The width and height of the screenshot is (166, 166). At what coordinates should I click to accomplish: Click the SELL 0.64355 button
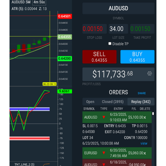(99, 57)
